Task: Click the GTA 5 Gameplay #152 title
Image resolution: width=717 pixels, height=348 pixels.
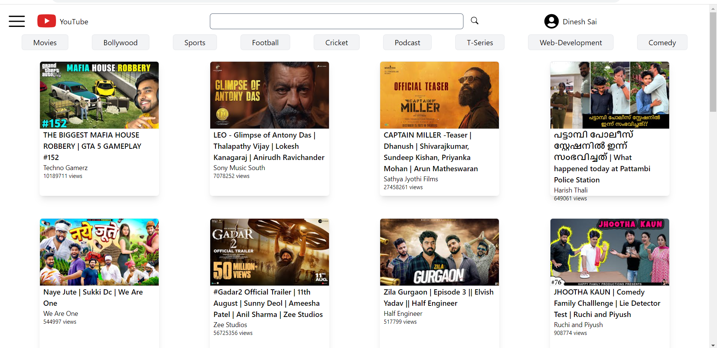Action: coord(92,146)
